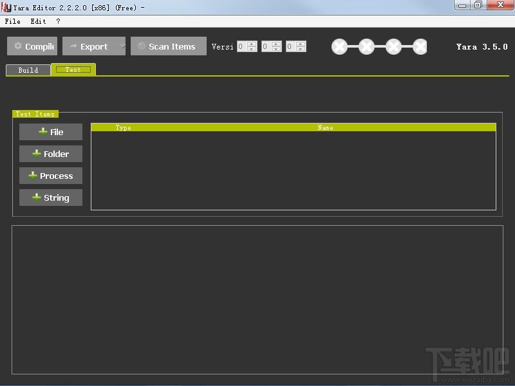Image resolution: width=515 pixels, height=386 pixels.
Task: Click the Name column header
Action: [326, 127]
